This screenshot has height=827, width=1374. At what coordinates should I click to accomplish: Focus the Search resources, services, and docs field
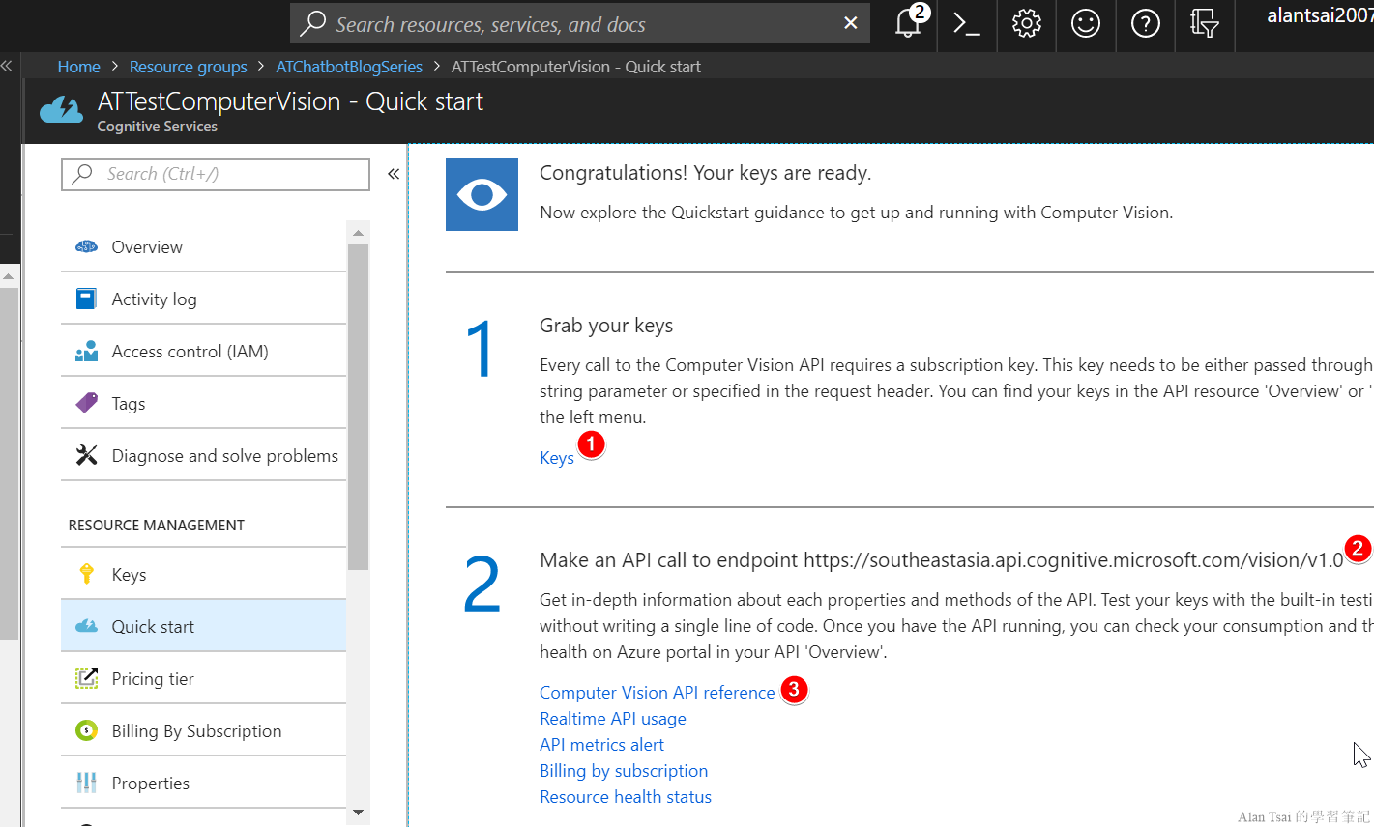pyautogui.click(x=580, y=23)
